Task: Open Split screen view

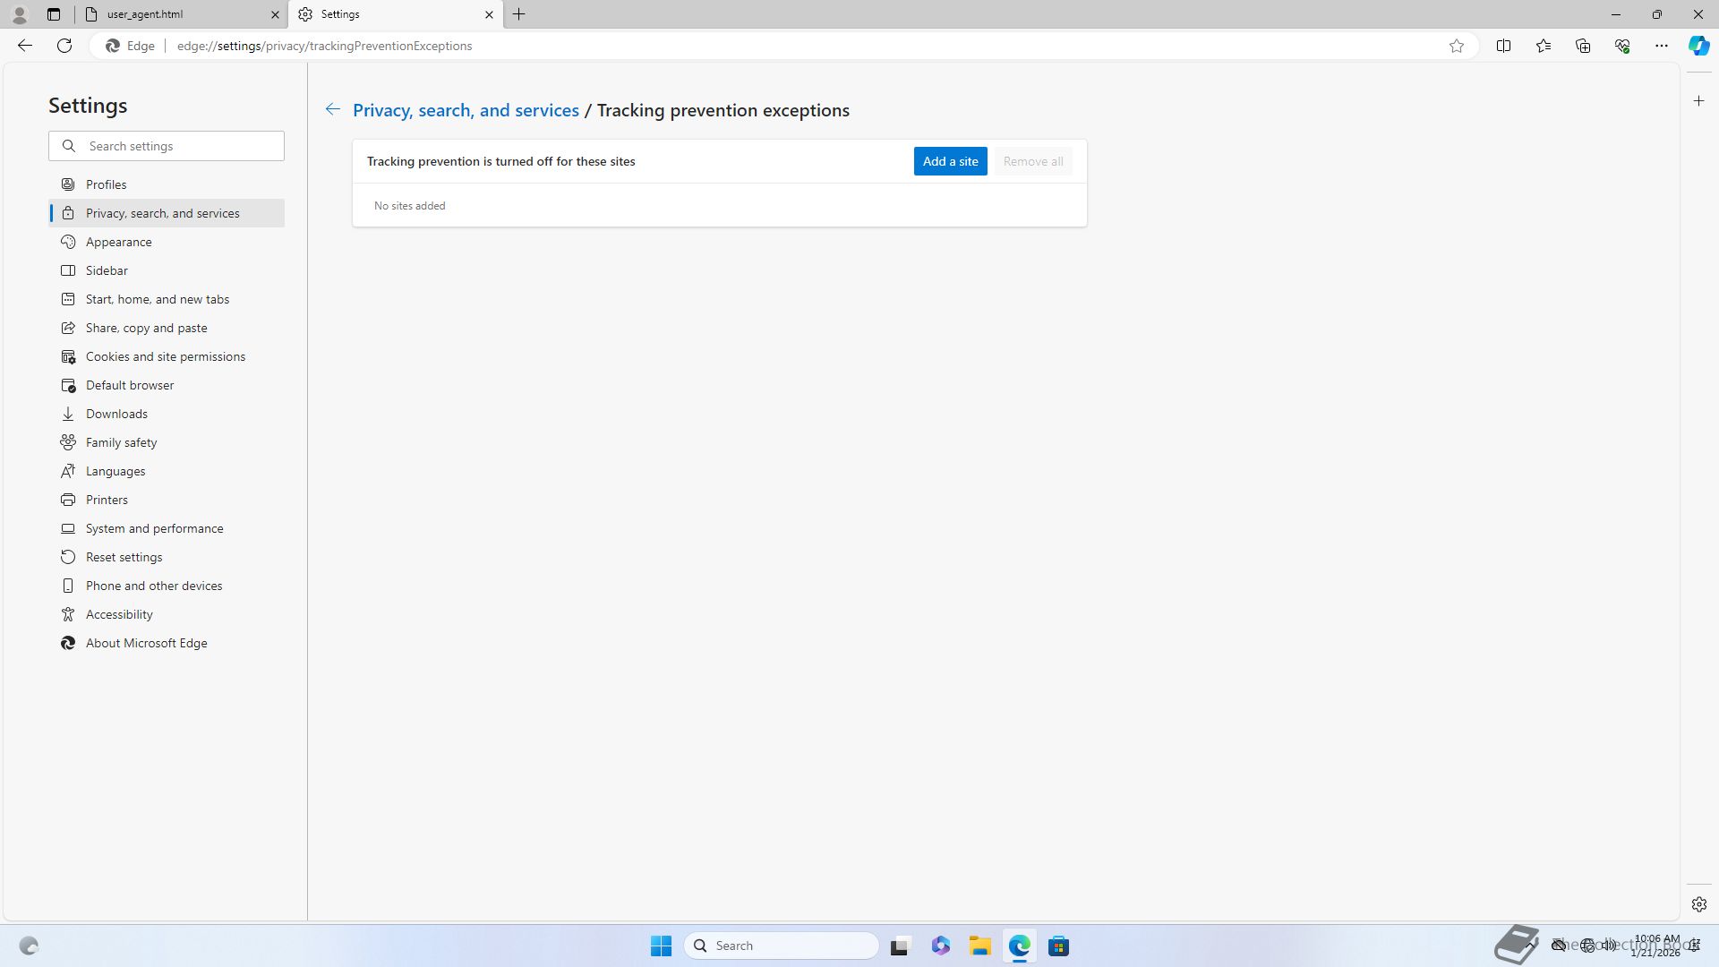Action: pyautogui.click(x=1503, y=46)
